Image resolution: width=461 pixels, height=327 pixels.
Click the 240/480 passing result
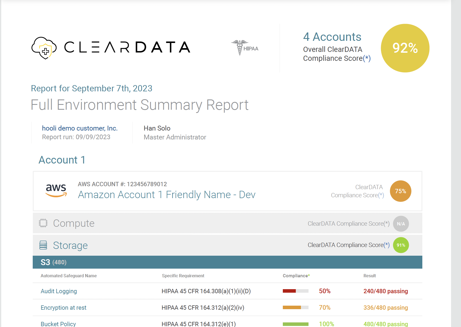coord(386,291)
